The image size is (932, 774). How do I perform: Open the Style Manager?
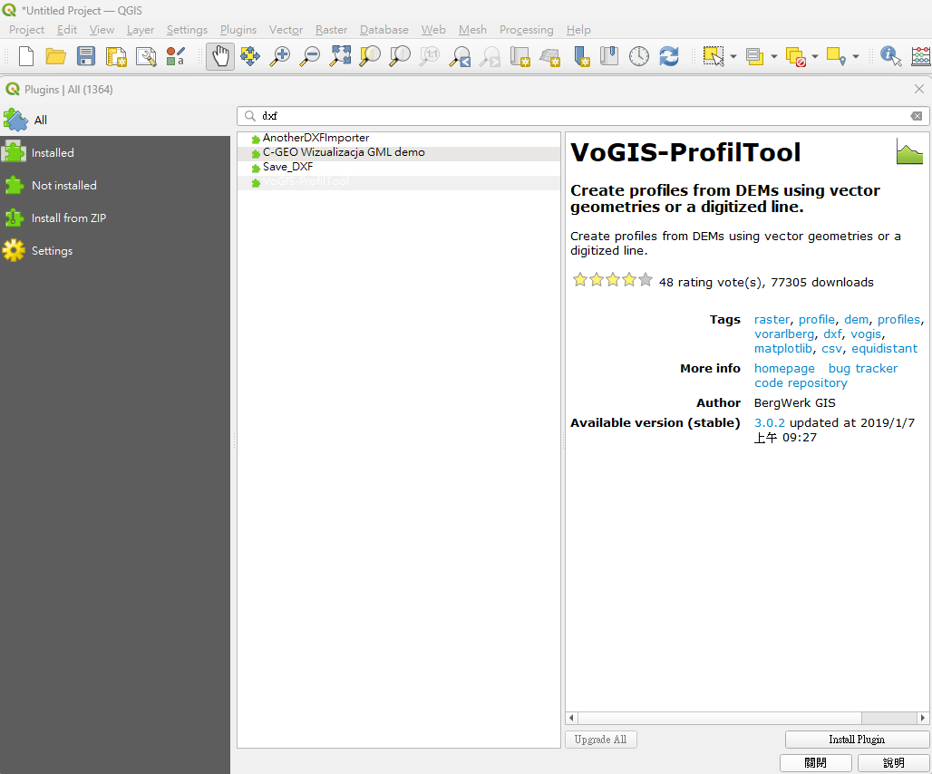[x=175, y=56]
